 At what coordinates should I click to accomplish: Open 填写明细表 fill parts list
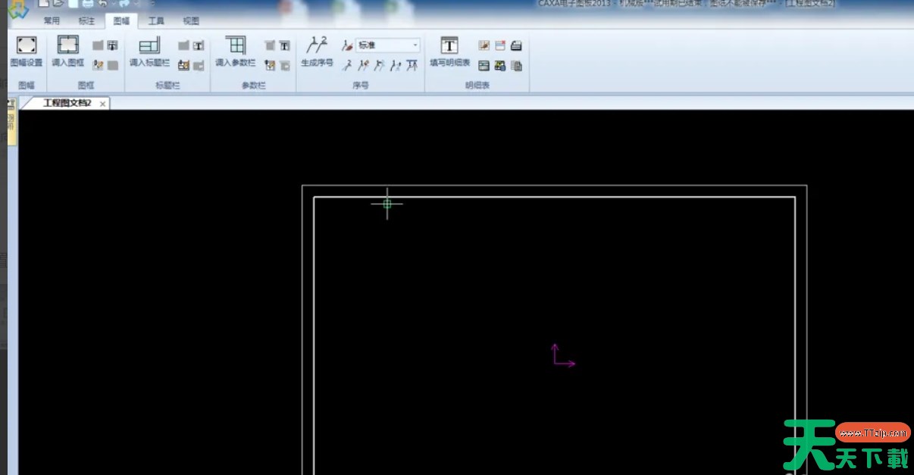click(x=449, y=51)
